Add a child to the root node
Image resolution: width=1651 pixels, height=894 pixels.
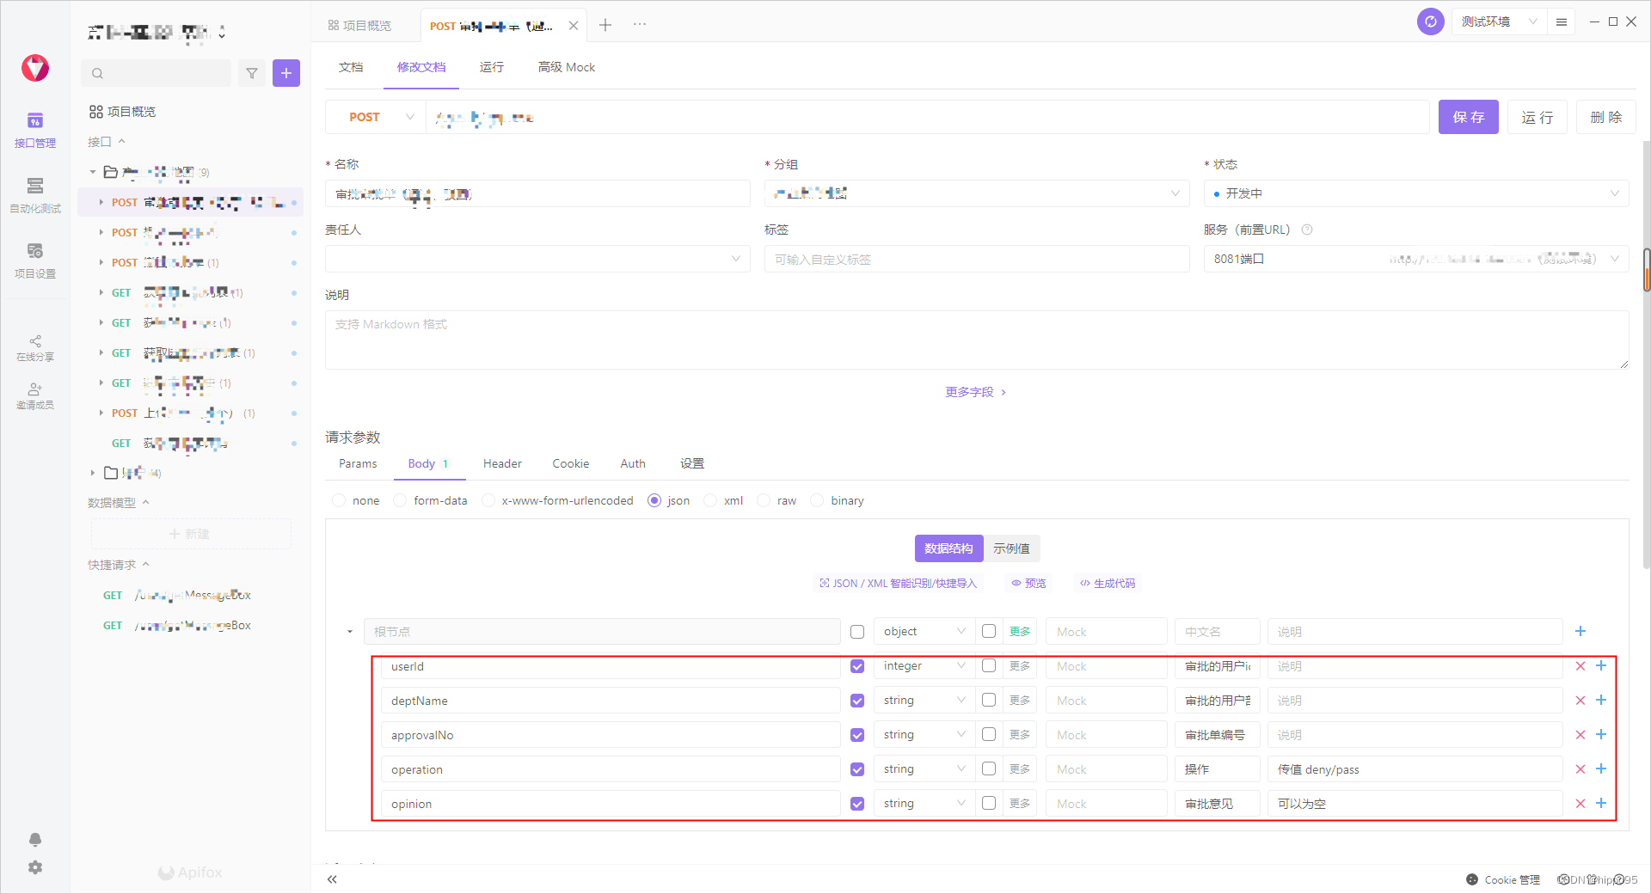pyautogui.click(x=1580, y=631)
